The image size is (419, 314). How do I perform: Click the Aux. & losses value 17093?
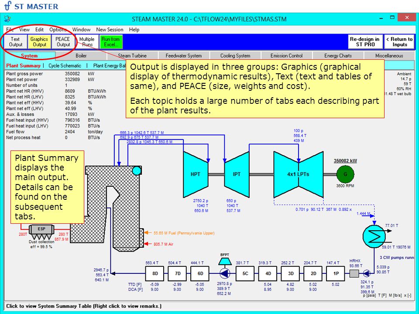(71, 114)
